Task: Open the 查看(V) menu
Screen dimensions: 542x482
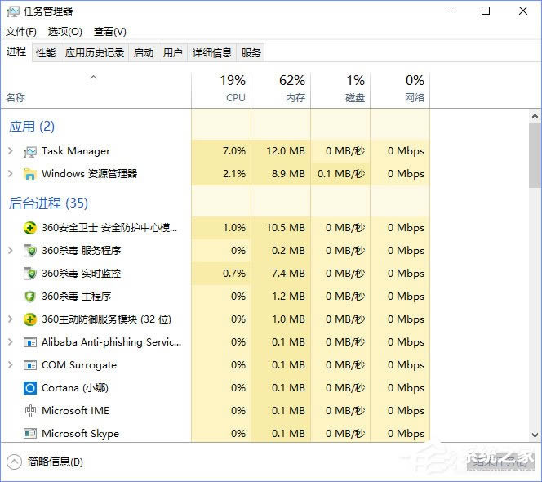Action: pyautogui.click(x=110, y=32)
